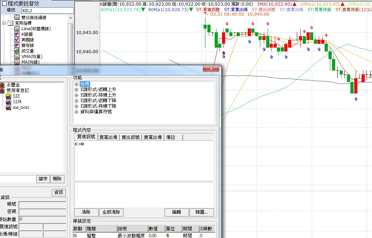372x238 pixels.
Task: Close the strategy dialog window
Action: [211, 68]
